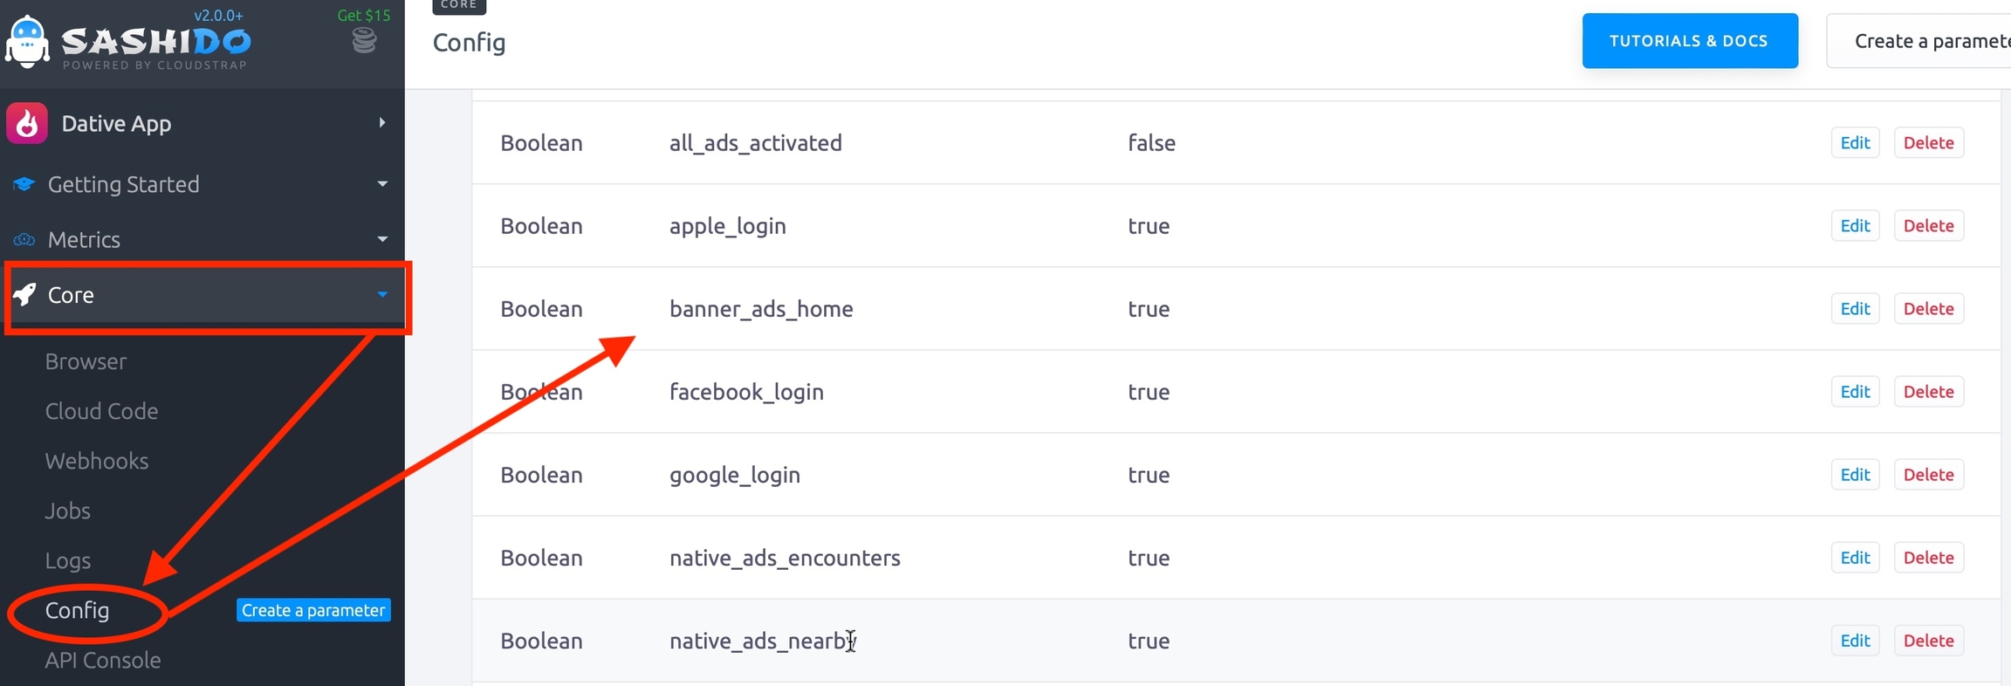
Task: Collapse the Core section arrow
Action: (381, 295)
